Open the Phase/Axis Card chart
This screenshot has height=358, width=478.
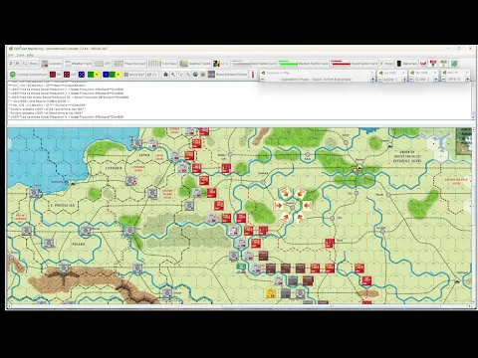pyautogui.click(x=129, y=64)
